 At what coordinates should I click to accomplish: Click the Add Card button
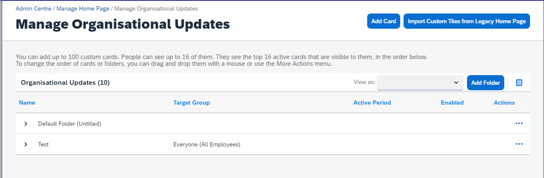384,21
